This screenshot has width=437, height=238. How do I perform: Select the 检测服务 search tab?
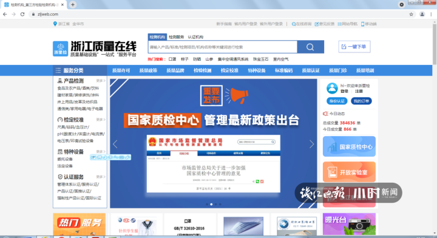pos(177,37)
